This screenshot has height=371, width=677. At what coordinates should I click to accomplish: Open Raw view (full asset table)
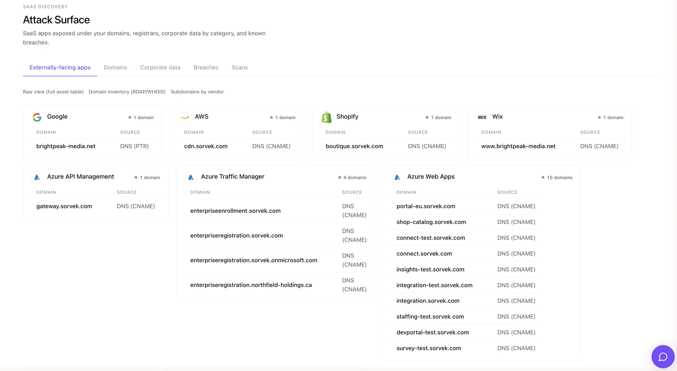[x=53, y=92]
